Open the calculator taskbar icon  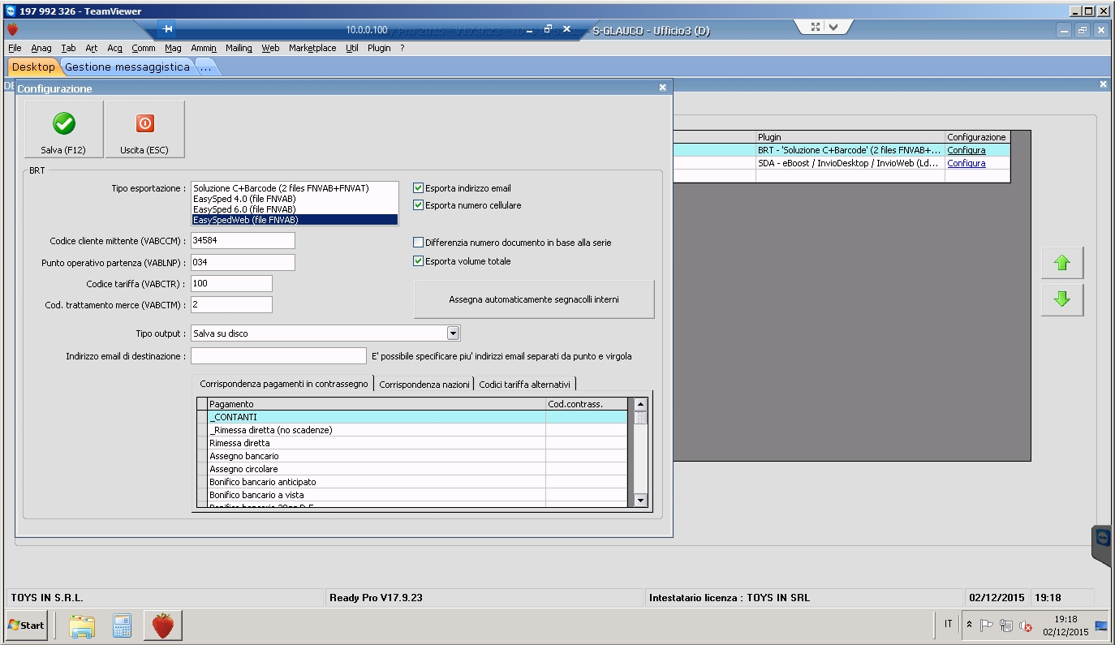[123, 625]
